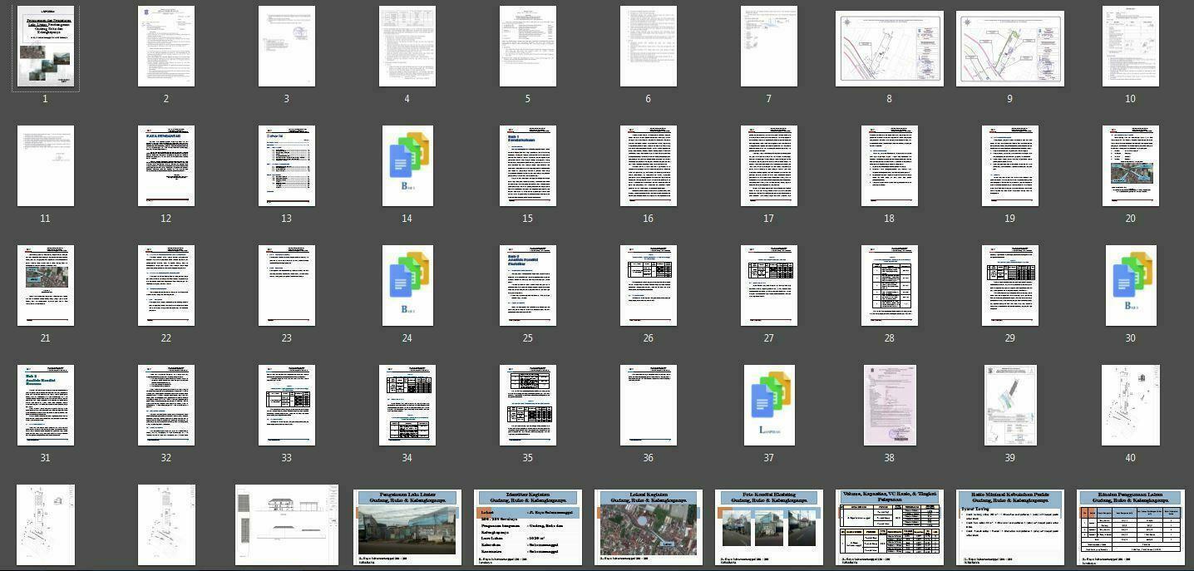Viewport: 1194px width, 571px height.
Task: Click the Bab 1 divider page 14
Action: tap(407, 165)
